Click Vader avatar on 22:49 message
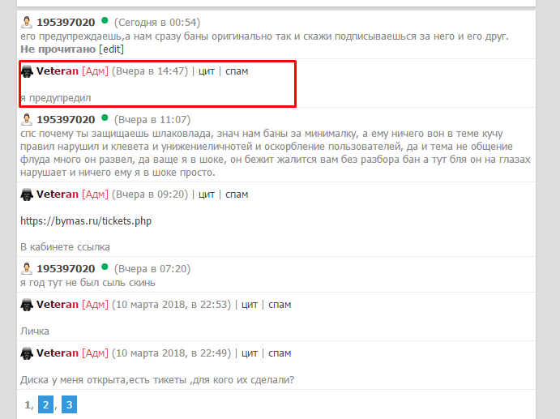The width and height of the screenshot is (560, 419). coord(27,353)
